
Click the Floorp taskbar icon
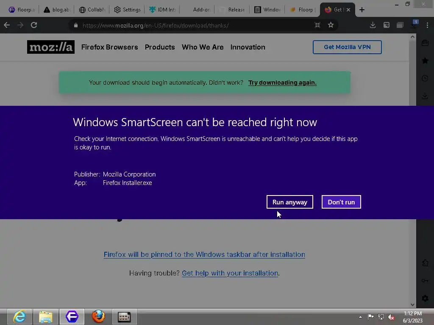point(72,317)
